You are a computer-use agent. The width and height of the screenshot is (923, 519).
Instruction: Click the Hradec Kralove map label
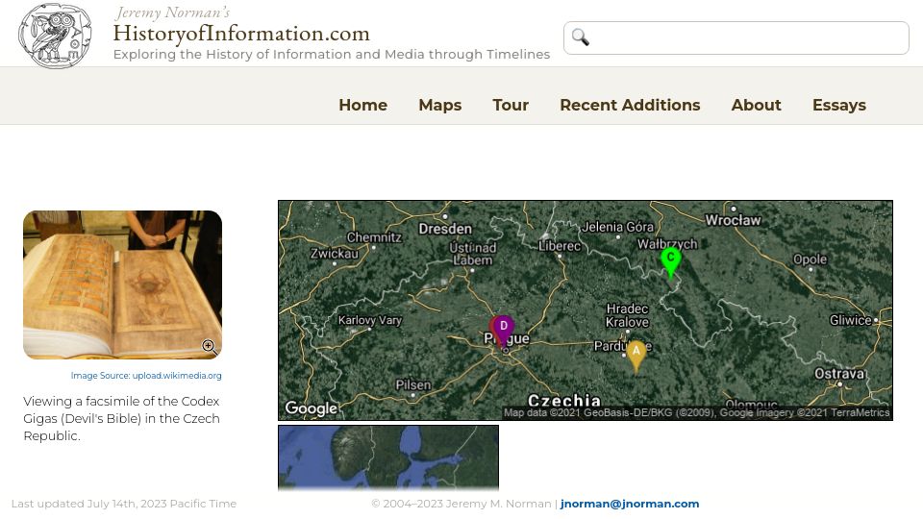(628, 315)
